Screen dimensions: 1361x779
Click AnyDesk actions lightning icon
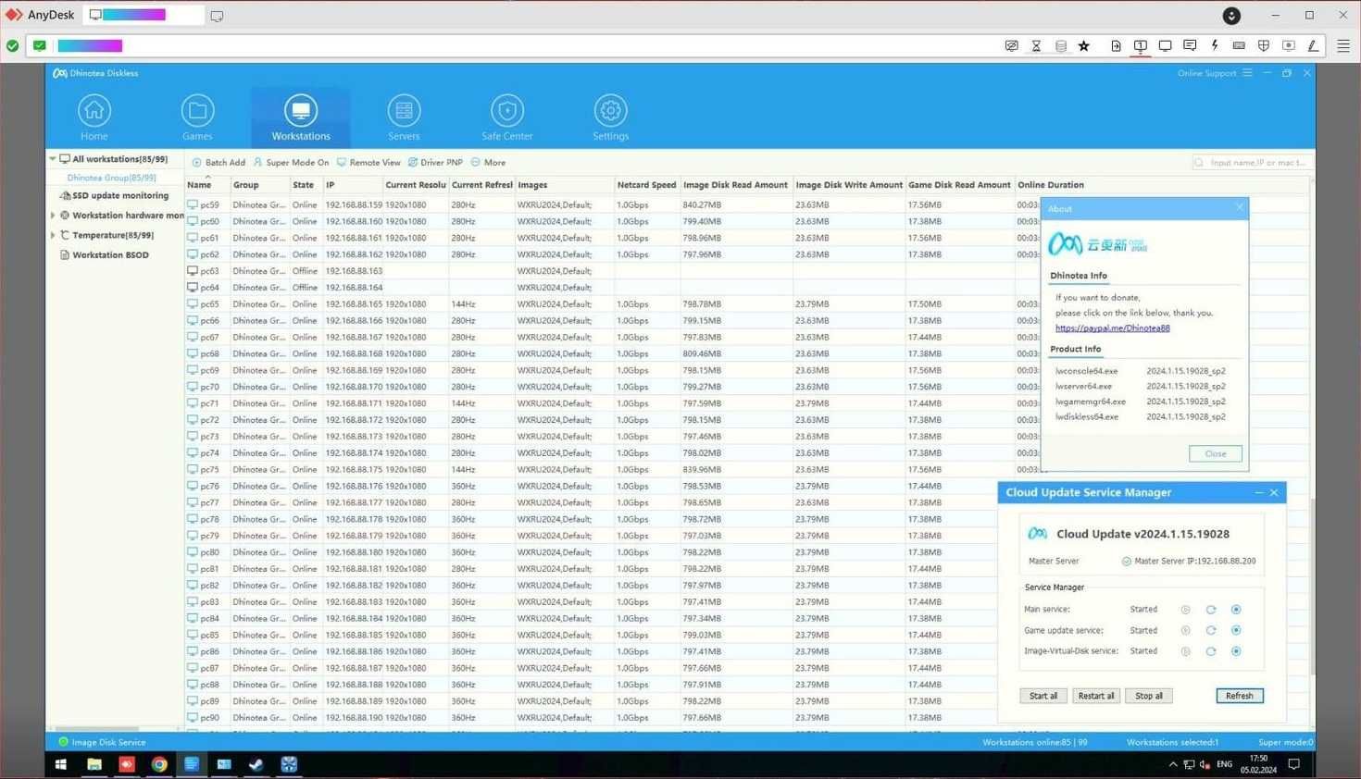coord(1215,45)
